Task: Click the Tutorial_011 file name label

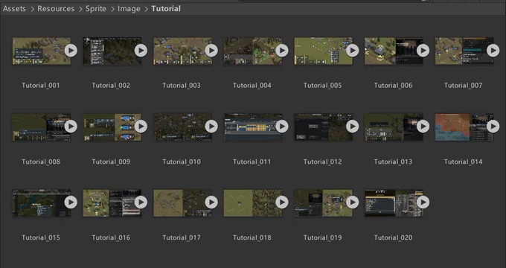Action: [x=252, y=162]
